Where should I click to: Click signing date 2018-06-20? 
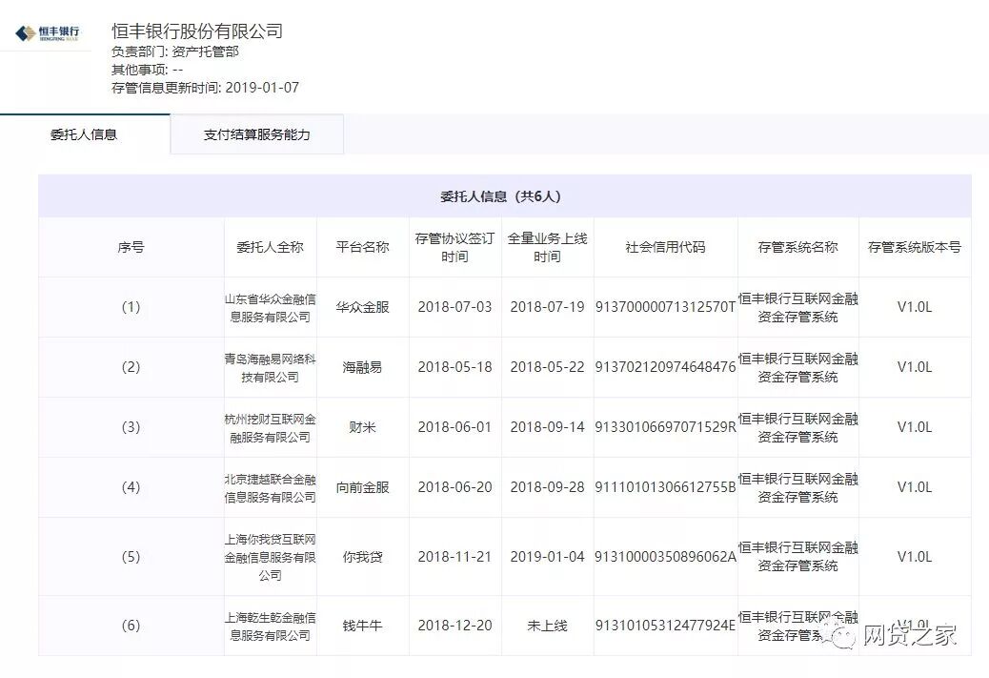[454, 486]
